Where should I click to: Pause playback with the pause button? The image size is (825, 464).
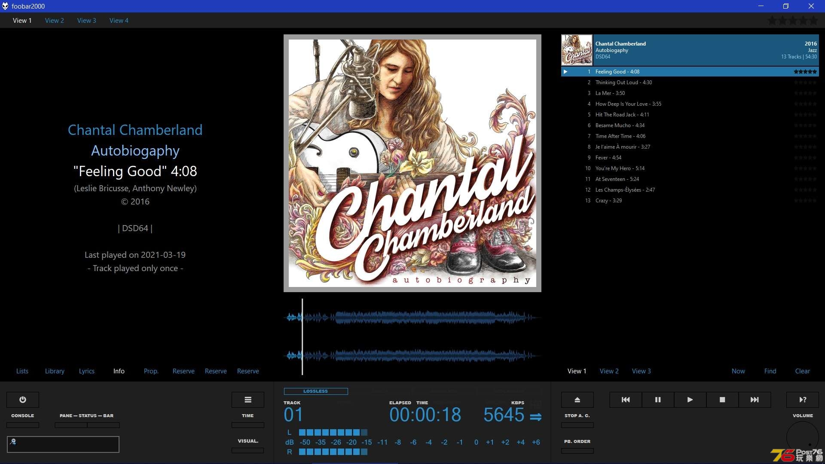pos(658,400)
